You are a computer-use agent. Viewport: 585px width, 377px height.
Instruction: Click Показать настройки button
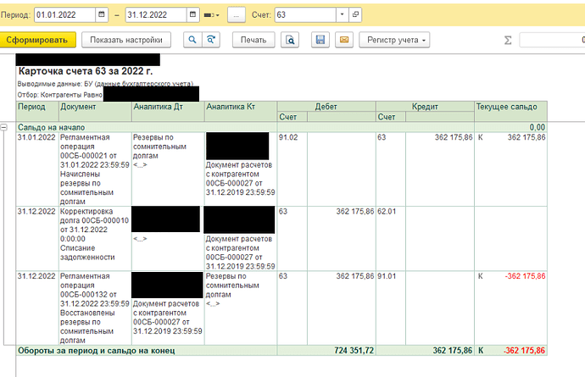coord(126,40)
